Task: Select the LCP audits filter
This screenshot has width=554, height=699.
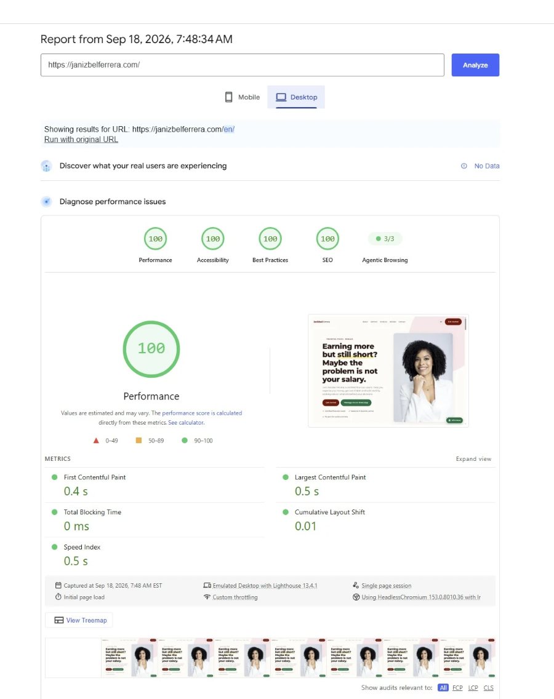Action: (473, 688)
